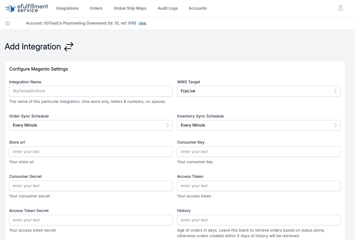This screenshot has height=240, width=355.
Task: Click the 'Your consumer key' hint
Action: pos(195,162)
